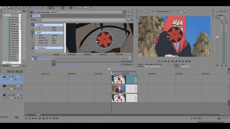The image size is (230, 129).
Task: Open Event FX on track 2 clip
Action: click(x=136, y=91)
